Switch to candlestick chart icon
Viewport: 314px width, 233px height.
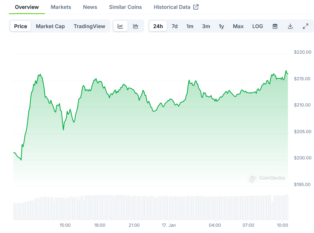(x=136, y=26)
